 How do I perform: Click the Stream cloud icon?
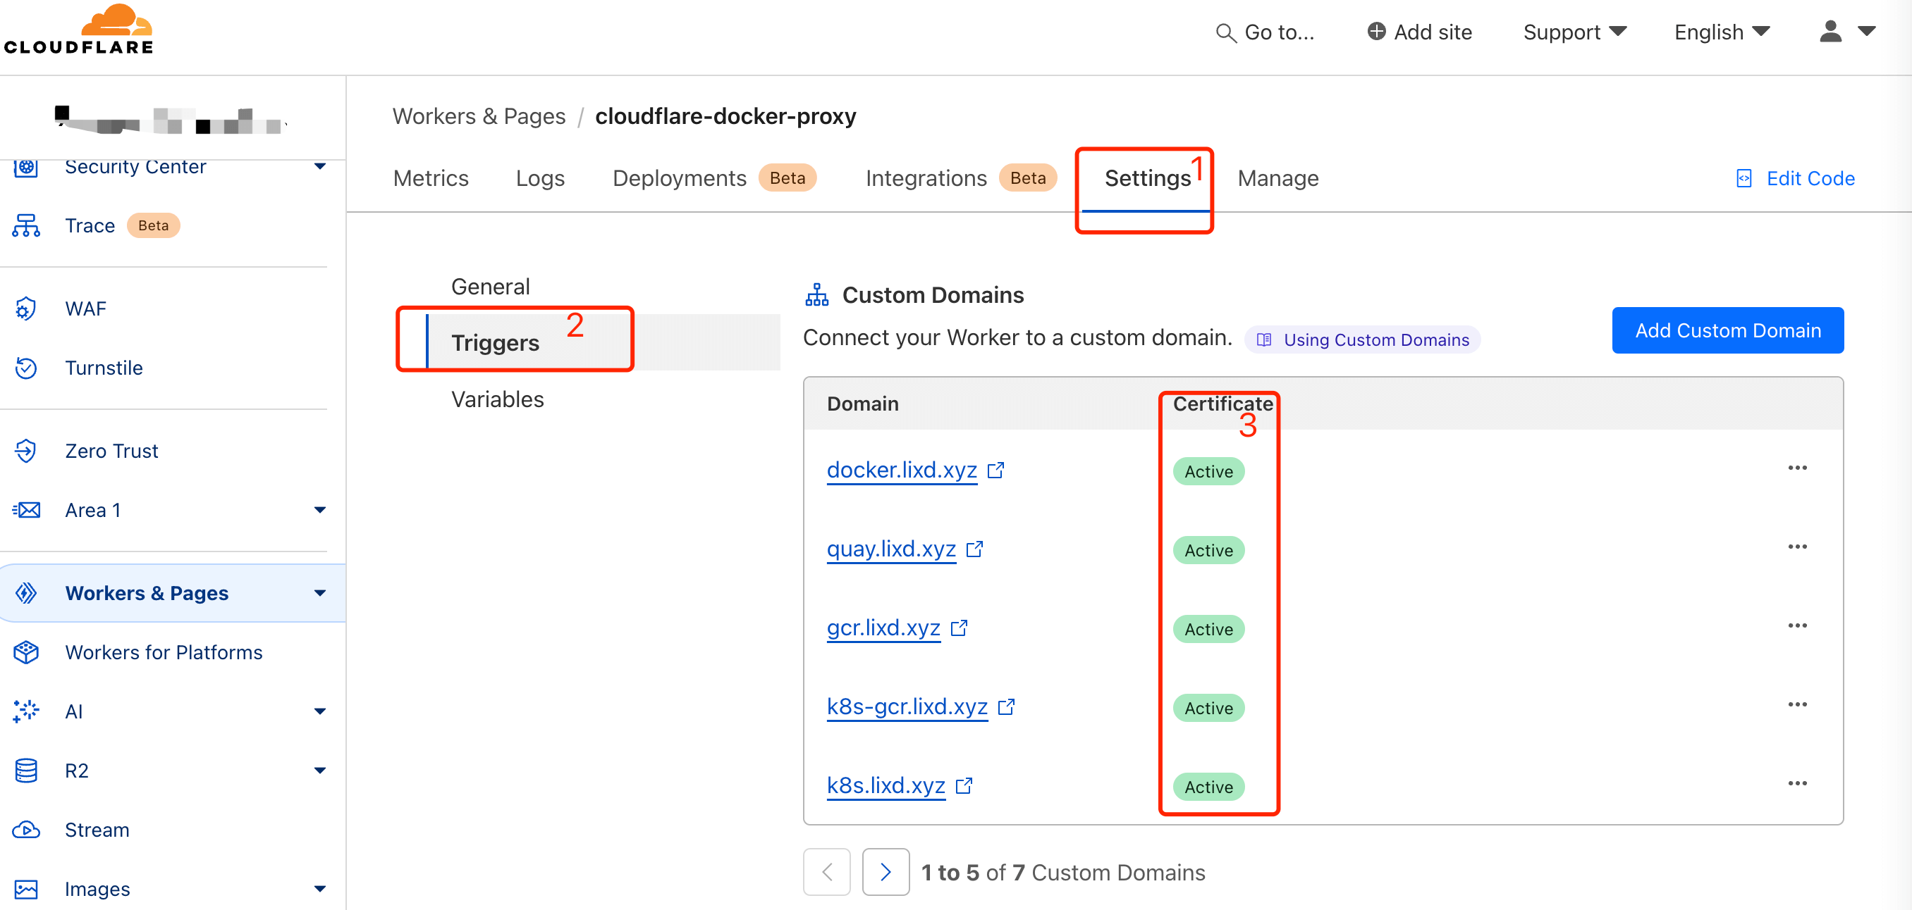click(26, 830)
